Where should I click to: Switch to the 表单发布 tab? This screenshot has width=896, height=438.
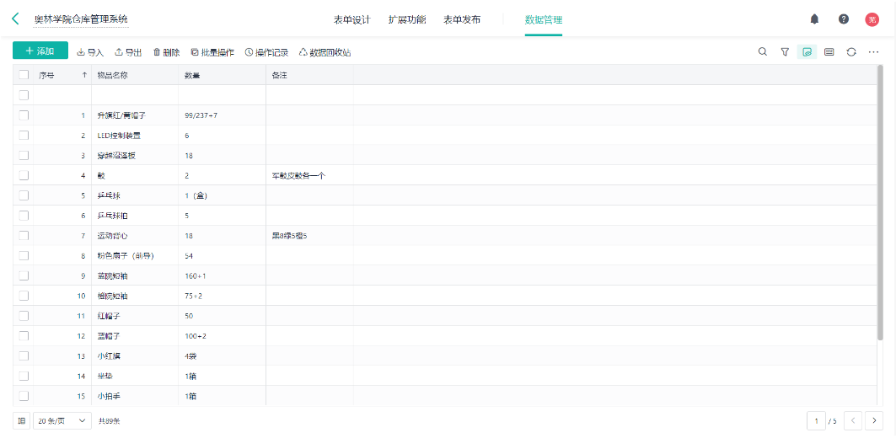click(x=462, y=19)
